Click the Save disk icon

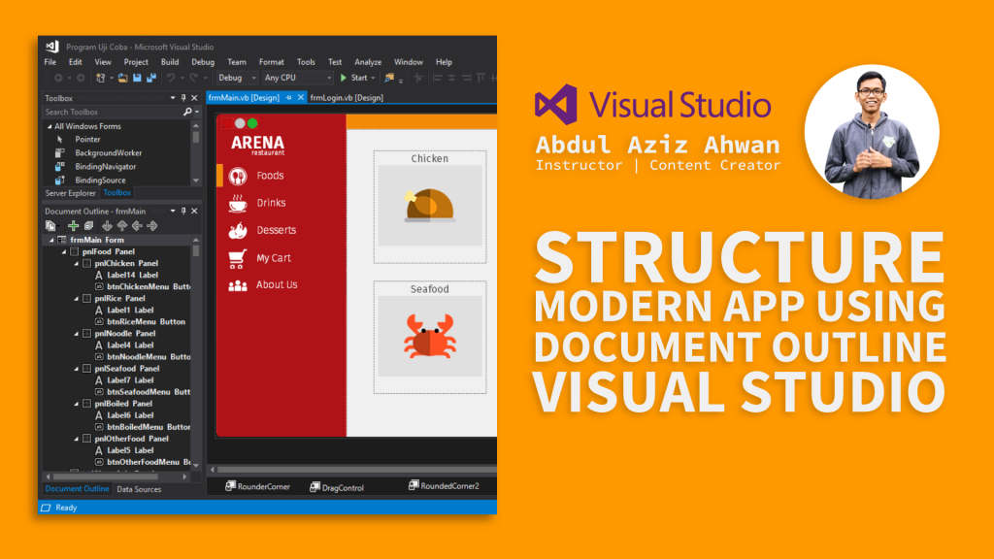(x=137, y=78)
